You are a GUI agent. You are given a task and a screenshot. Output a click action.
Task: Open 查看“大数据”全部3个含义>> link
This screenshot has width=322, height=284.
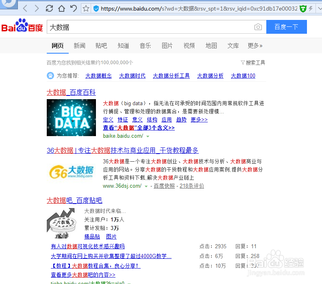point(139,128)
